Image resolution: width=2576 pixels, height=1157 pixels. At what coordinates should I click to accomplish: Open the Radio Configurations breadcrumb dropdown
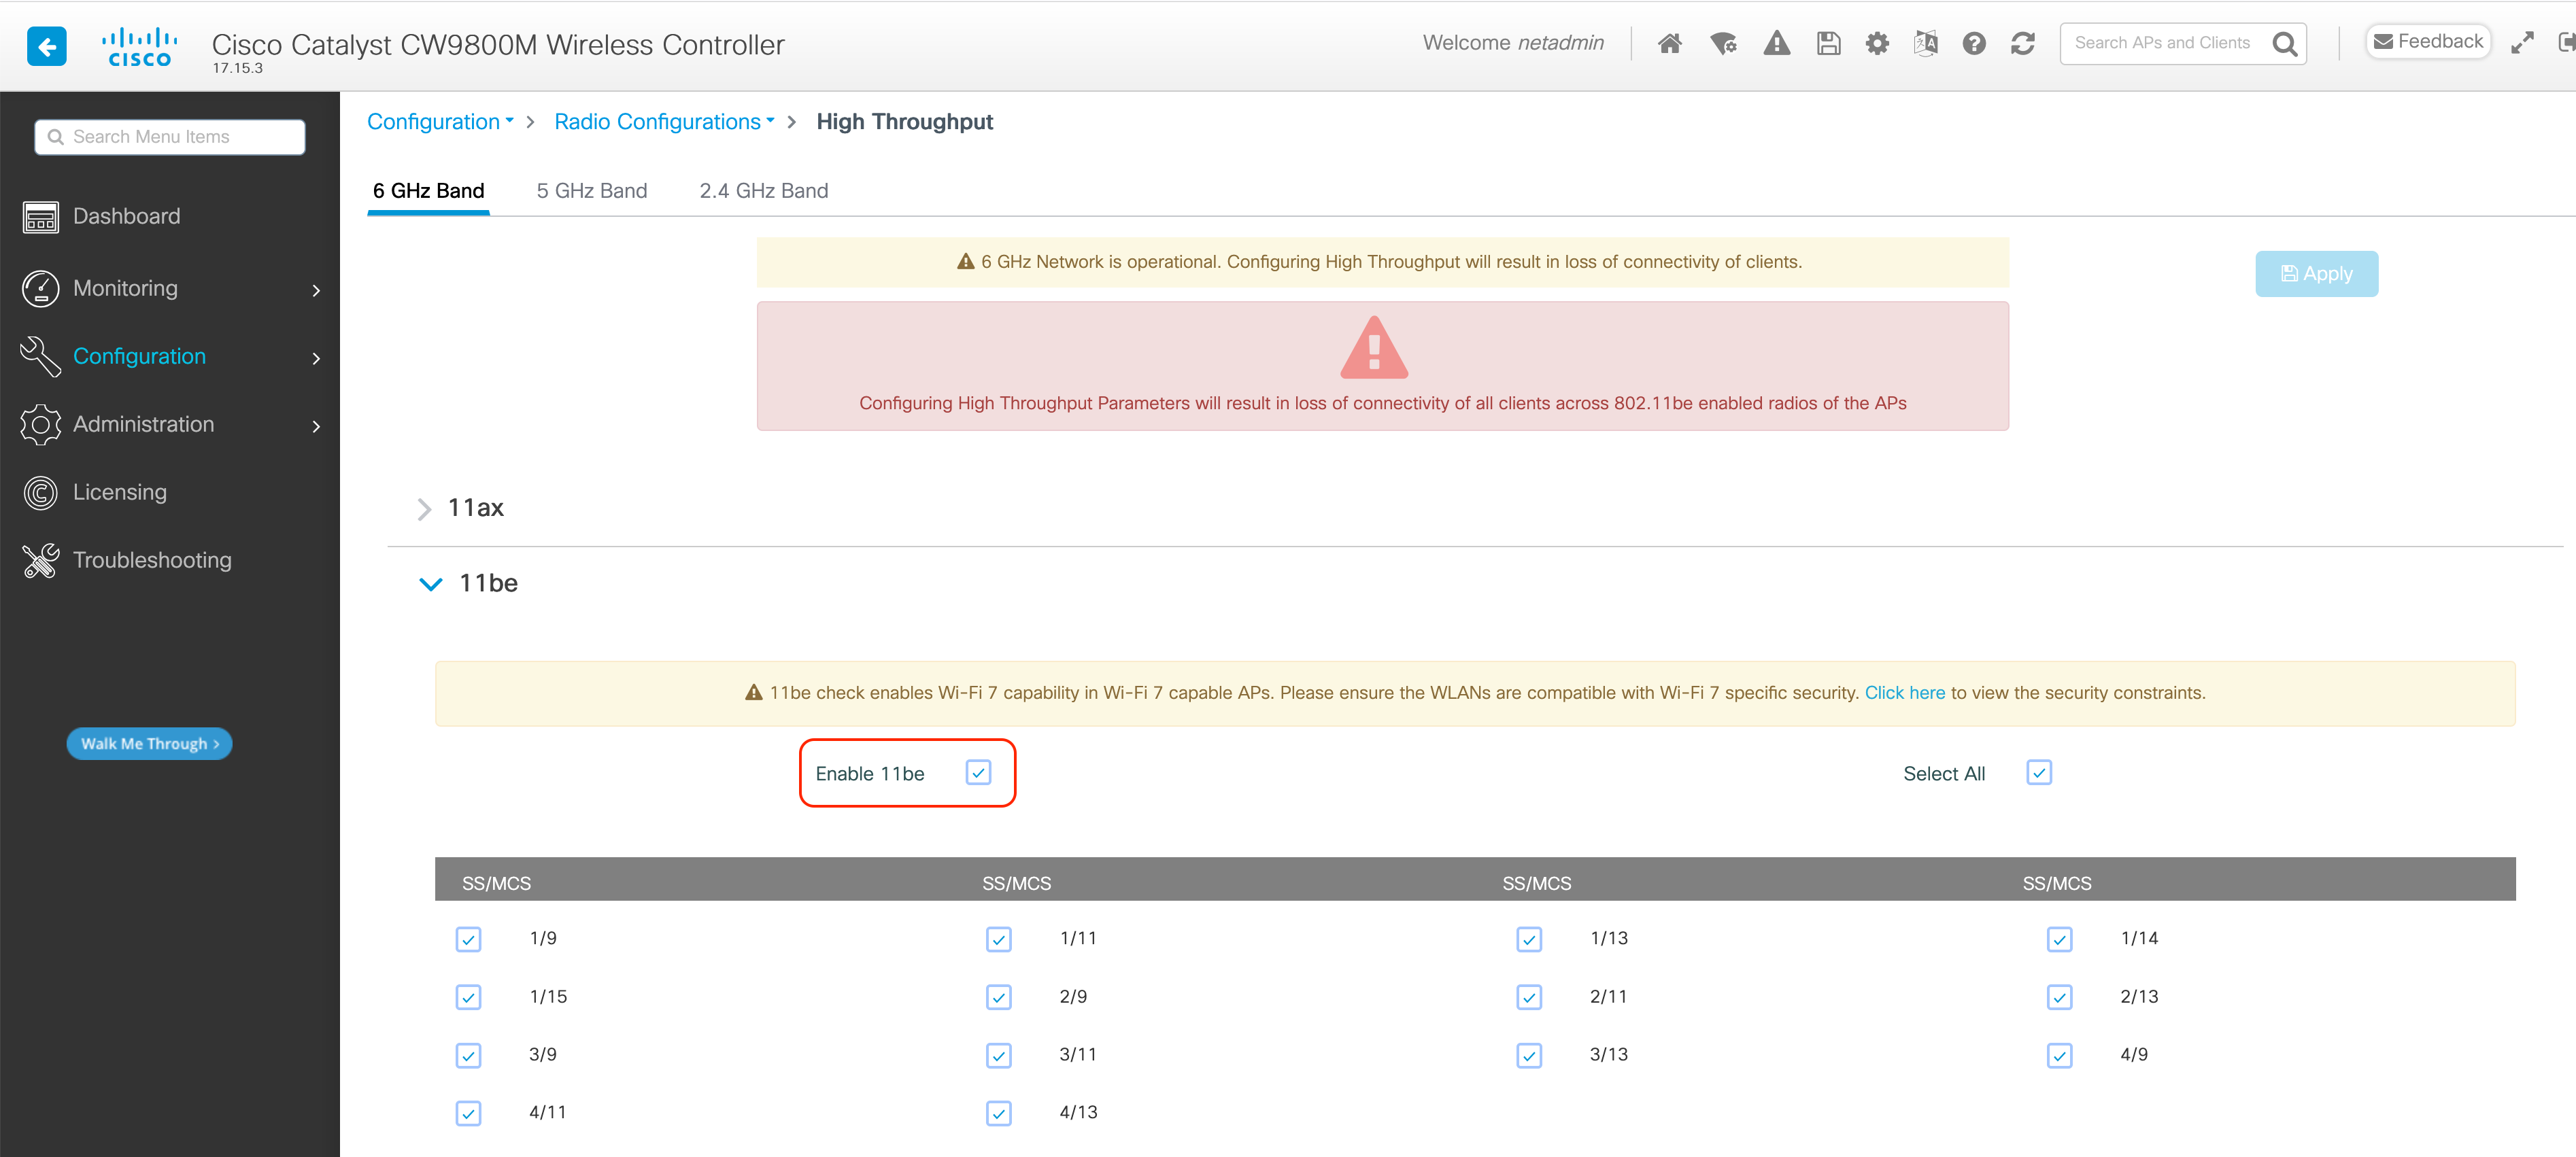(x=664, y=122)
